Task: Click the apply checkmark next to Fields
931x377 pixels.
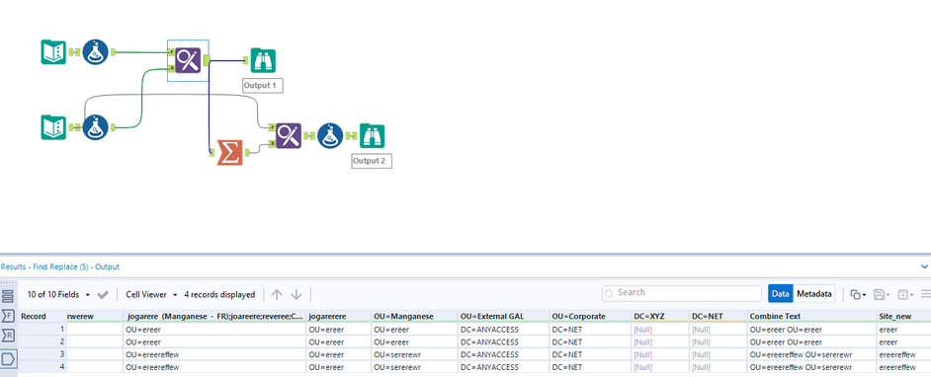Action: click(103, 295)
